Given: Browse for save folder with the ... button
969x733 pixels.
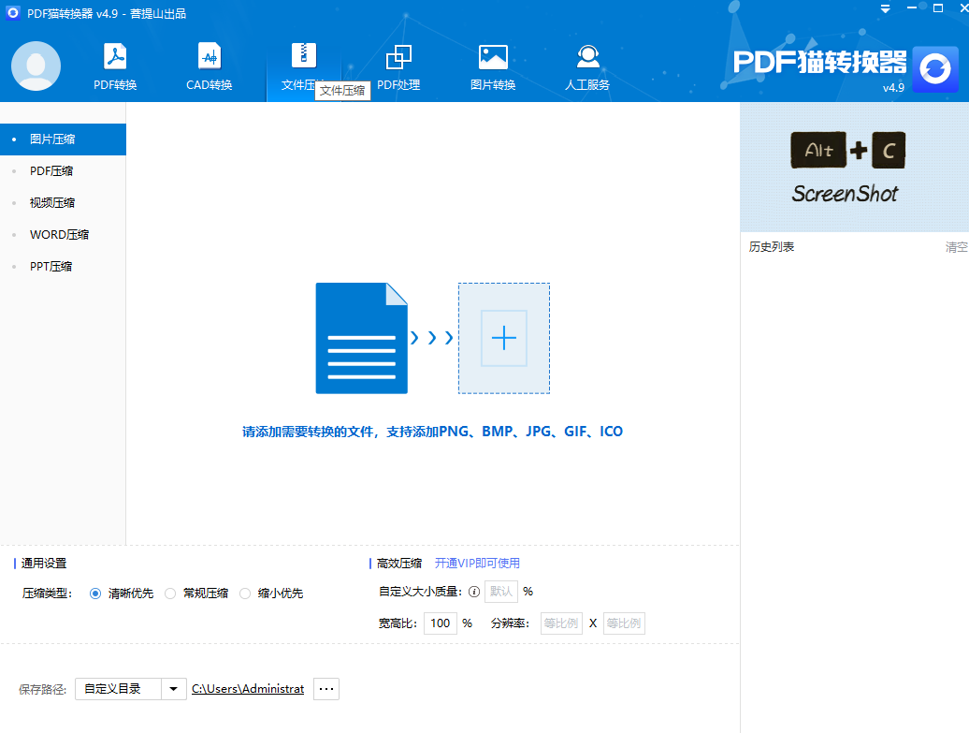Looking at the screenshot, I should tap(326, 689).
